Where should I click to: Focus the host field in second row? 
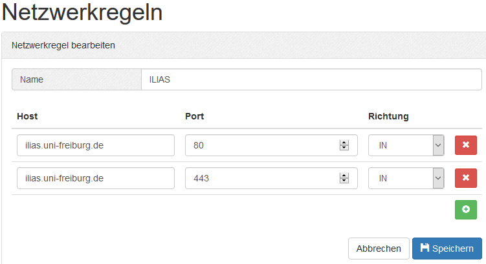click(x=96, y=178)
